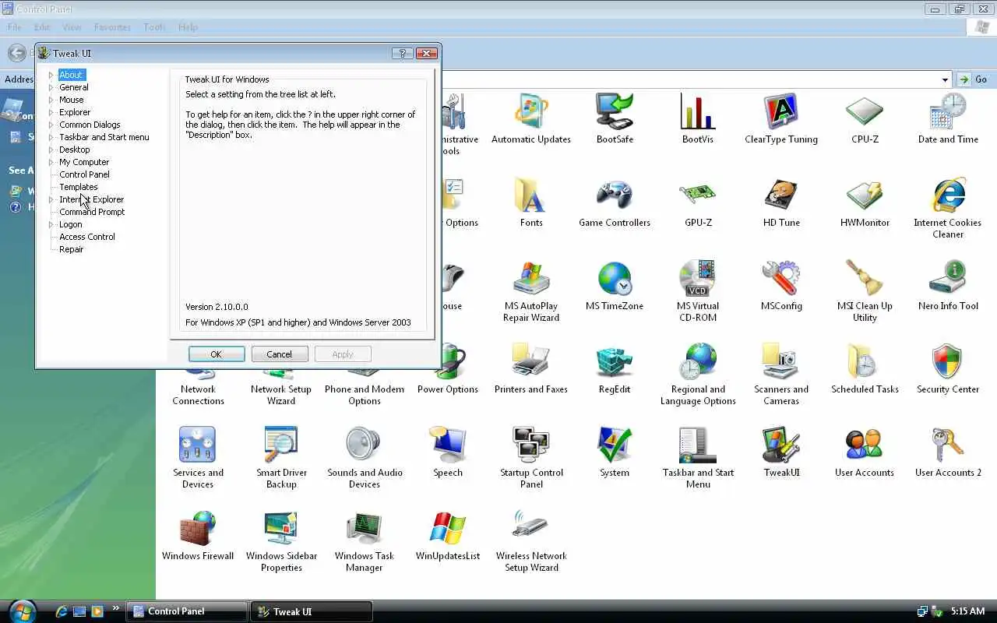Open Printers and Faxes icon
This screenshot has width=997, height=623.
[531, 361]
